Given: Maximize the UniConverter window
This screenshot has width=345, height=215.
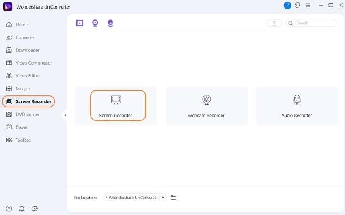Looking at the screenshot, I should 331,5.
